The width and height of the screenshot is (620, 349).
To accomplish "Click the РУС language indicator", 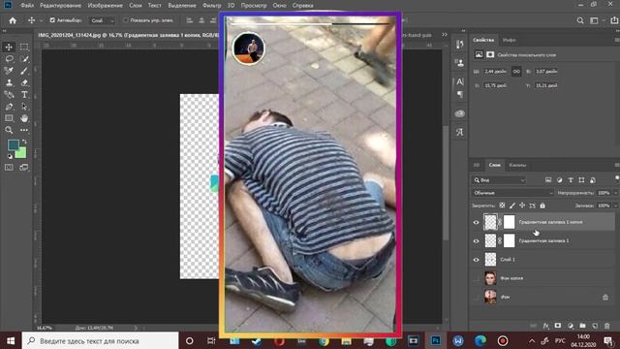I will coord(560,340).
